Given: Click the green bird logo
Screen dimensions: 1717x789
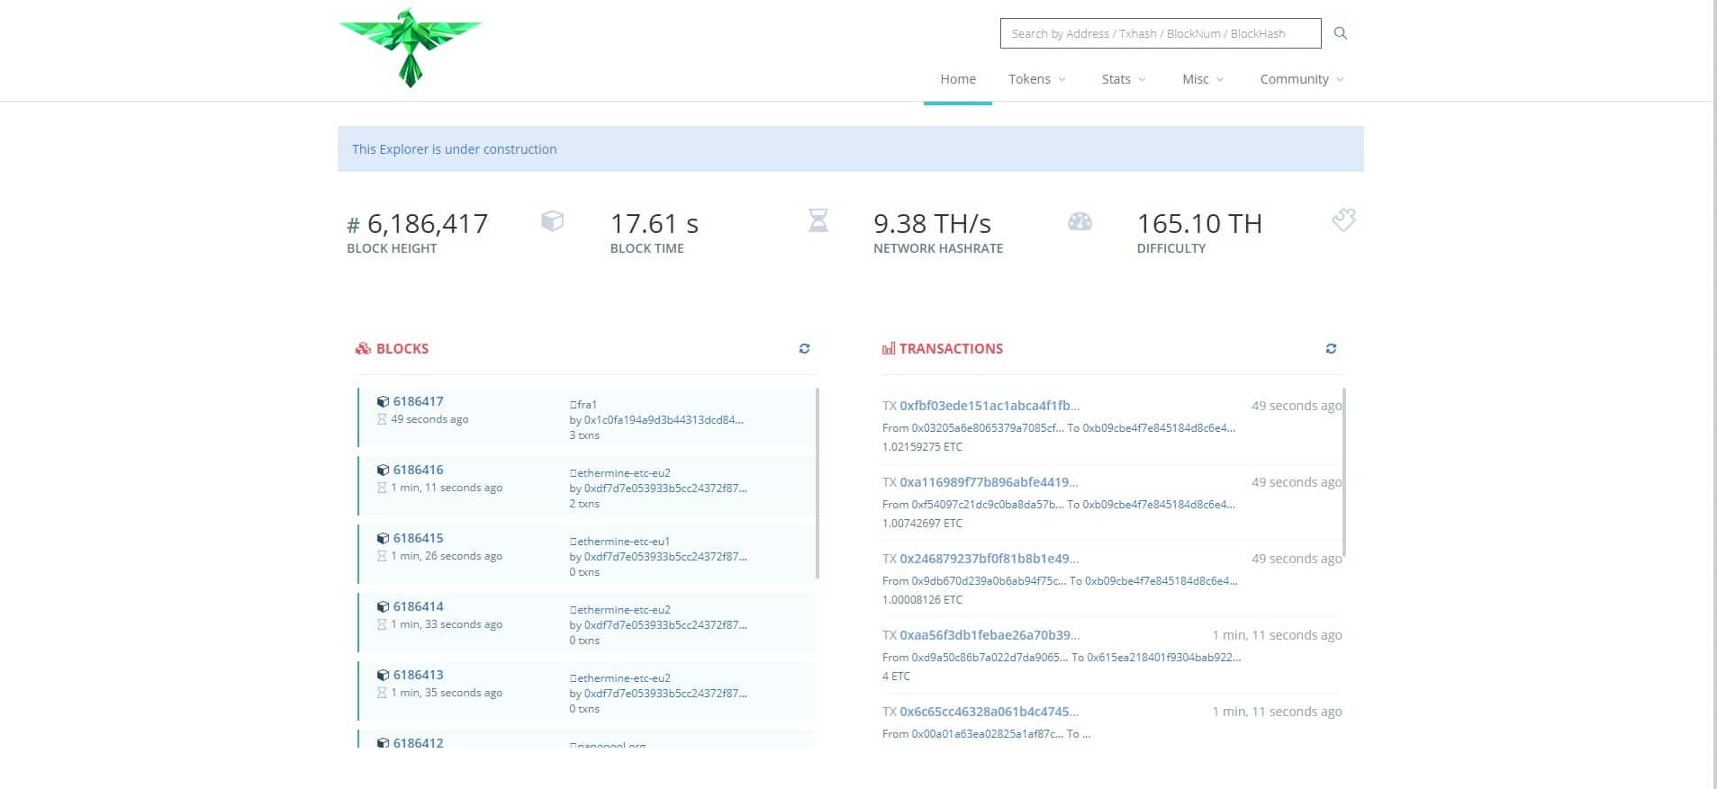Looking at the screenshot, I should pyautogui.click(x=411, y=48).
